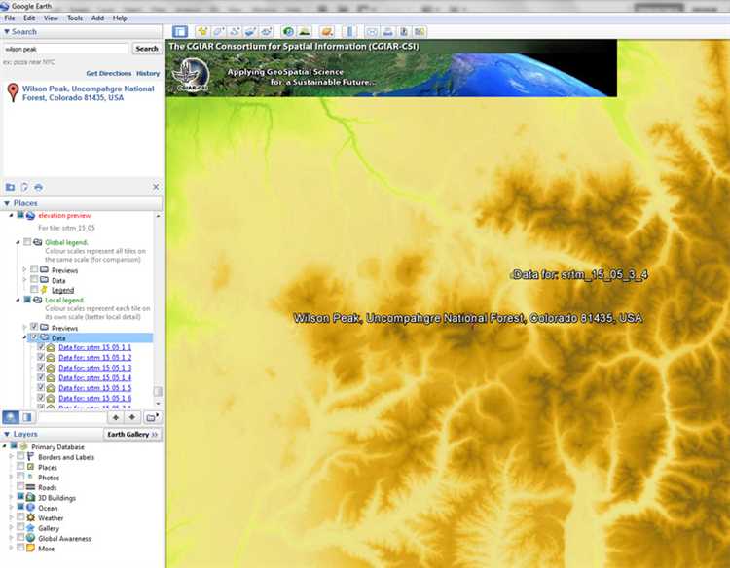
Task: Click the Print toolbar icon
Action: click(x=387, y=32)
